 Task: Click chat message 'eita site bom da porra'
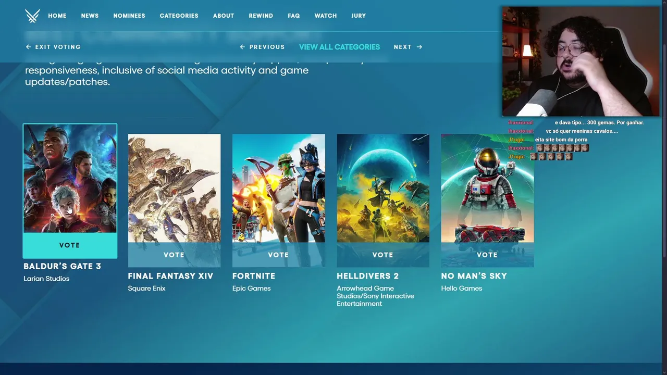click(561, 140)
